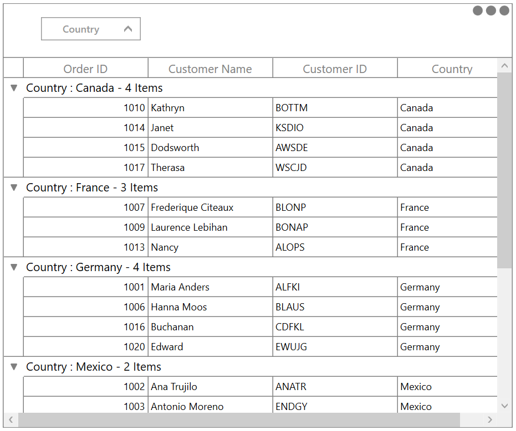Click the vertical scrollbar up arrow

(504, 65)
